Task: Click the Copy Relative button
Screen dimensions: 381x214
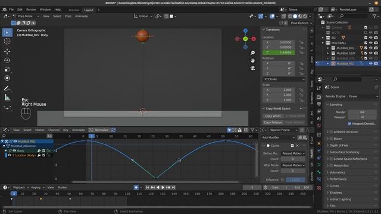Action: point(273,122)
